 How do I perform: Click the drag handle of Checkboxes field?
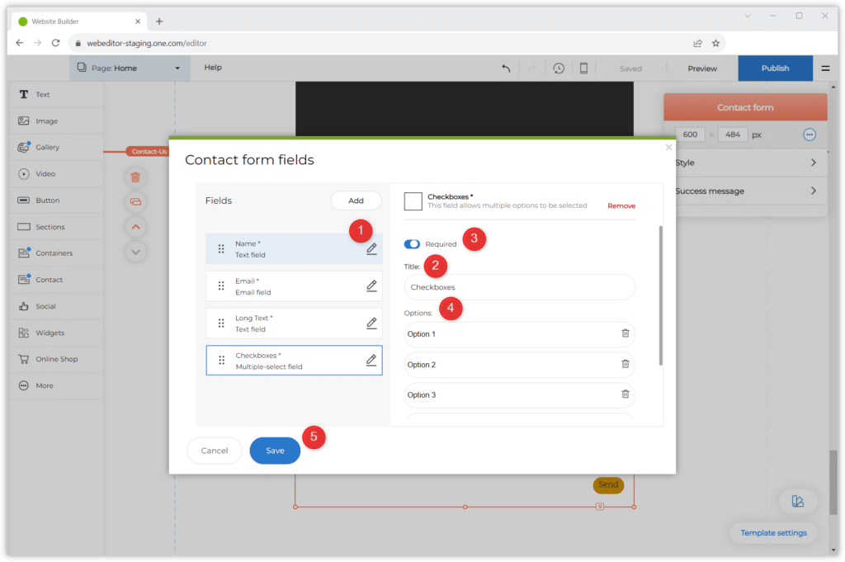coord(221,361)
